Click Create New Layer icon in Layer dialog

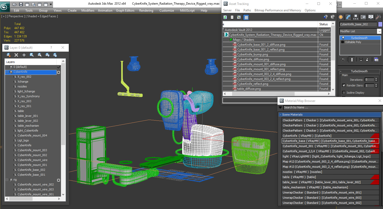click(x=9, y=55)
